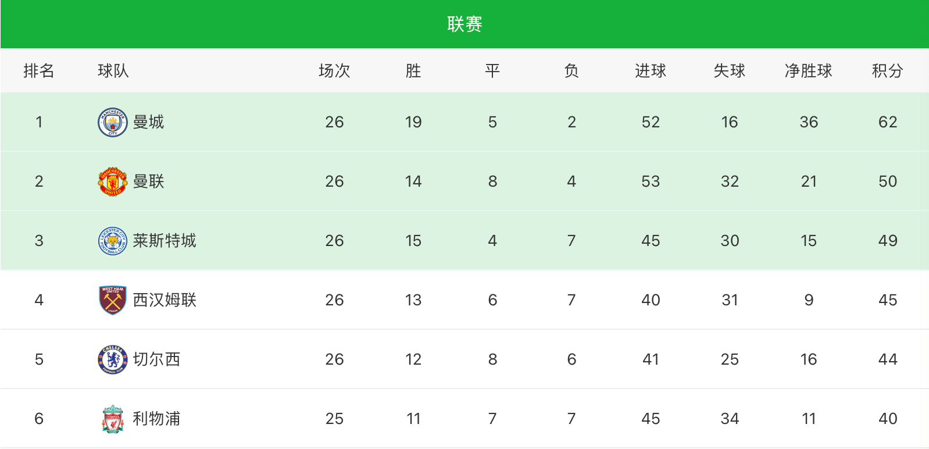Click the West Ham United crest

click(x=112, y=300)
